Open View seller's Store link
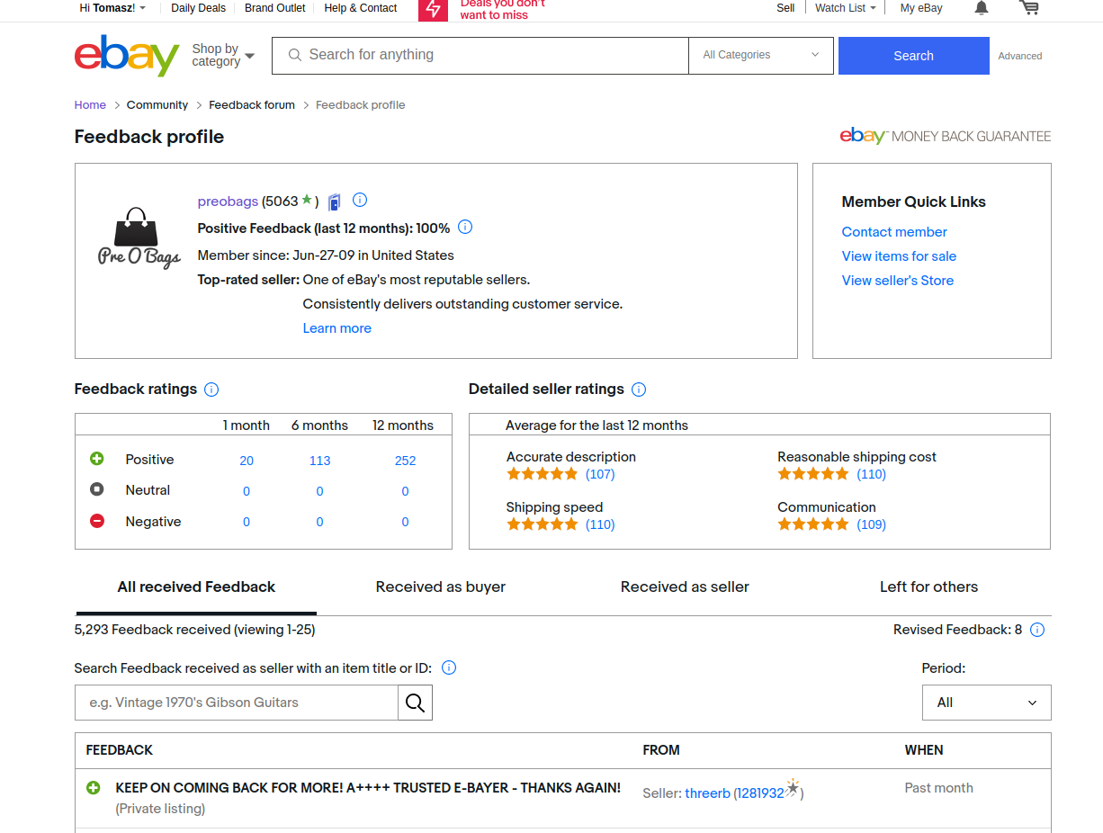1103x833 pixels. [898, 281]
